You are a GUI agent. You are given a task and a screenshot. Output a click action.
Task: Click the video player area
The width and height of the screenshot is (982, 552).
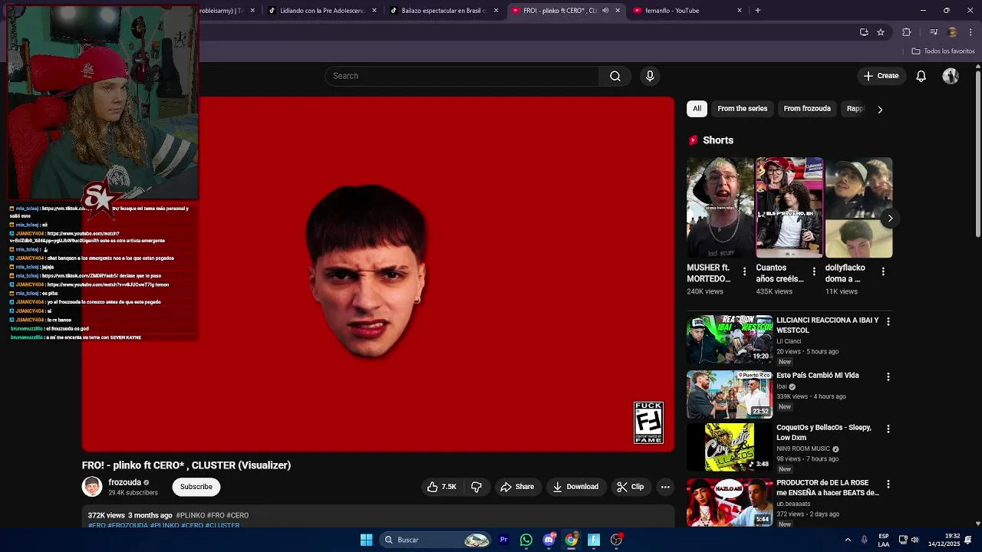tap(378, 274)
